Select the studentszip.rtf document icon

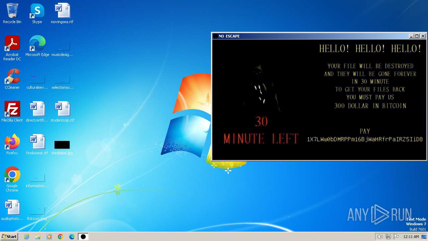pyautogui.click(x=62, y=112)
